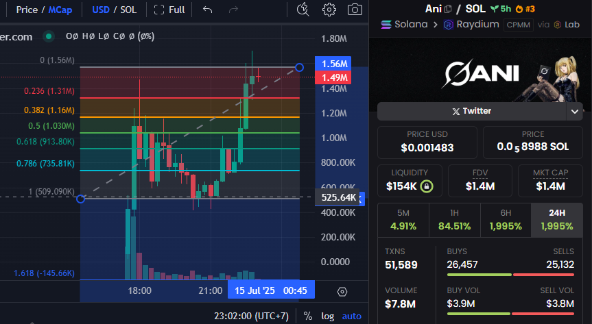Click the 51,589 transactions count

click(x=401, y=265)
